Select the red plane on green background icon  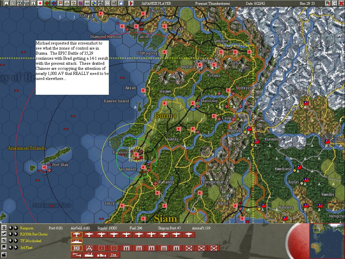(x=47, y=3)
